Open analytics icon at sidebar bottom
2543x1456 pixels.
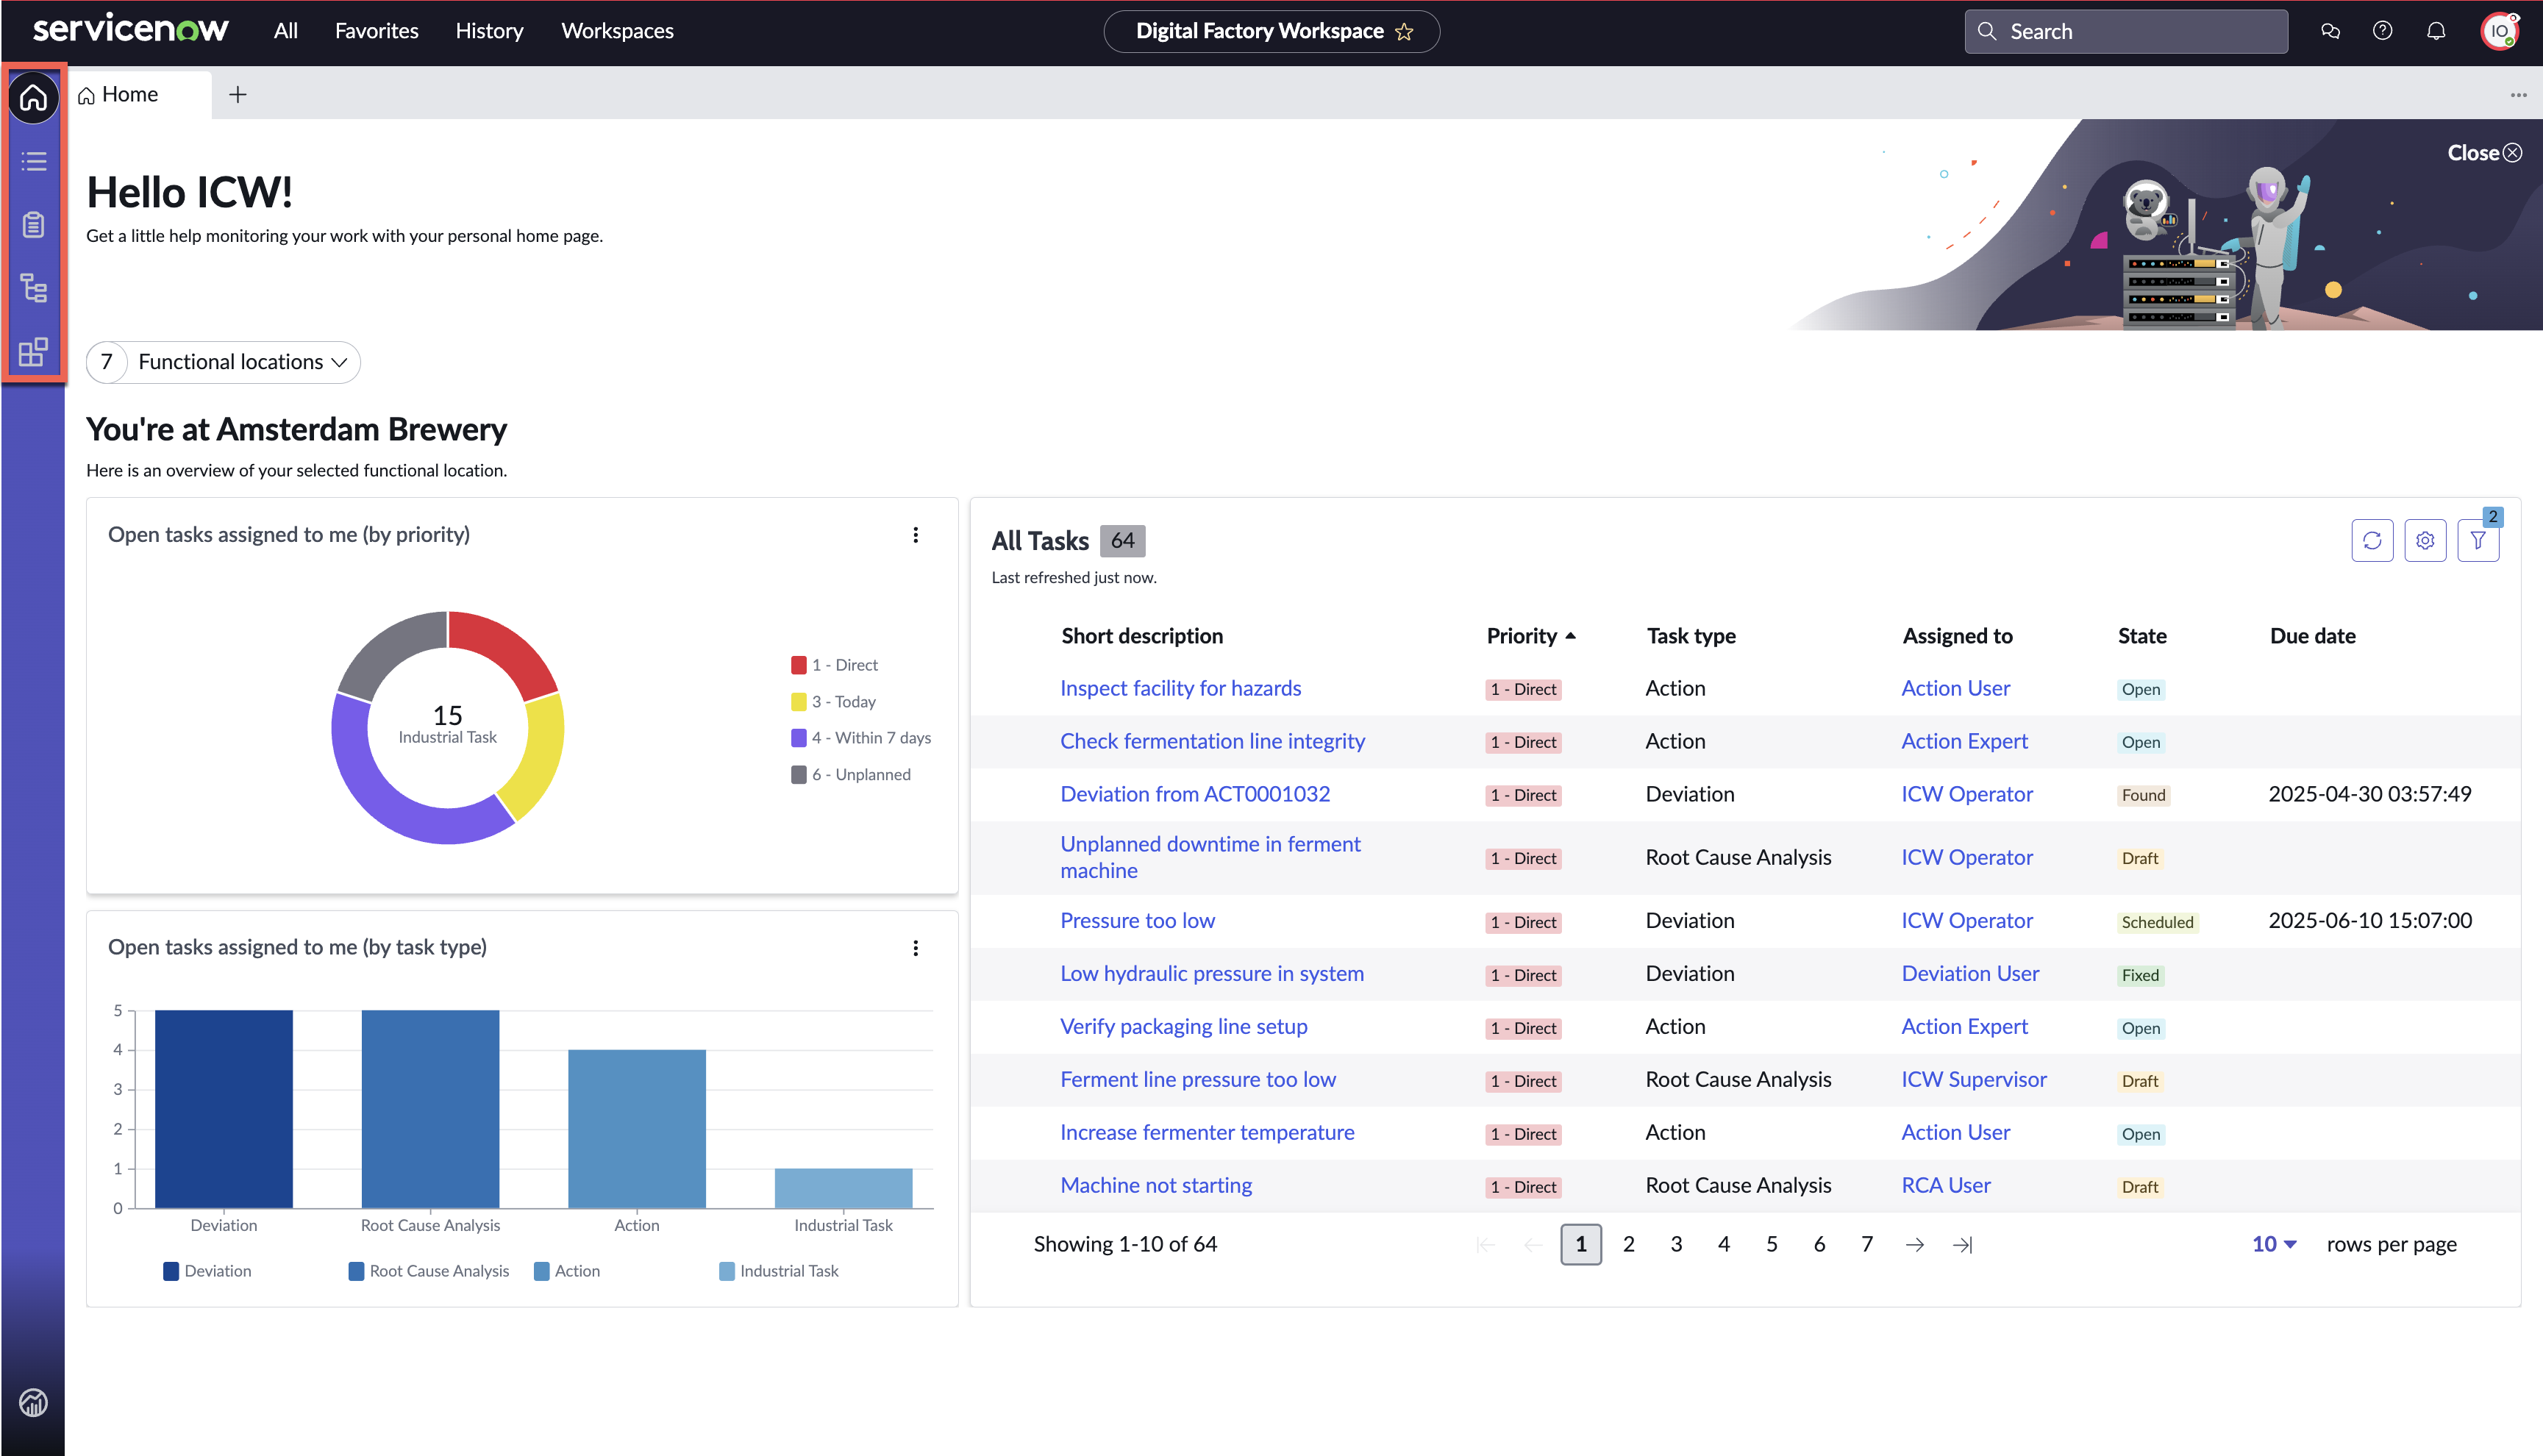33,1403
